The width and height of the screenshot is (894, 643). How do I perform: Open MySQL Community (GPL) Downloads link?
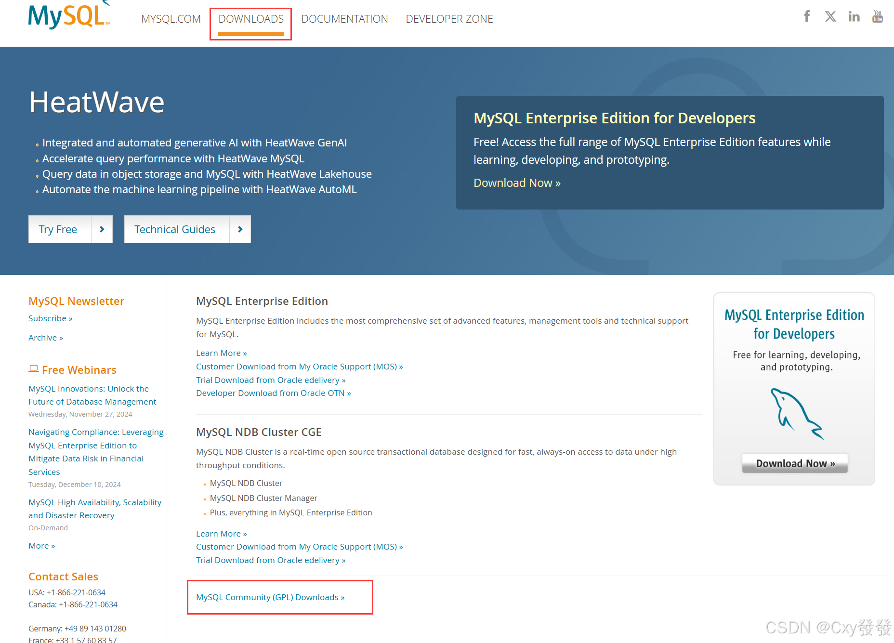pyautogui.click(x=270, y=597)
